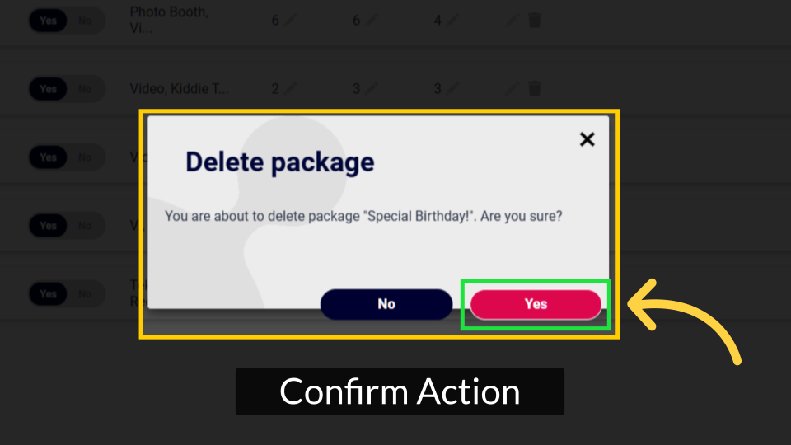Click edit pencil beside trash in Photo Booth row
This screenshot has width=791, height=445.
[x=513, y=20]
